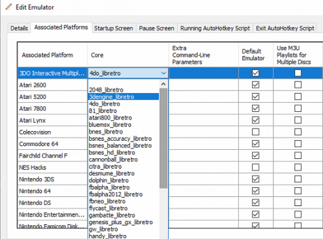The width and height of the screenshot is (323, 239).
Task: Uncheck Default Emulator for 3DO Interactive Multiplayer
Action: point(256,73)
